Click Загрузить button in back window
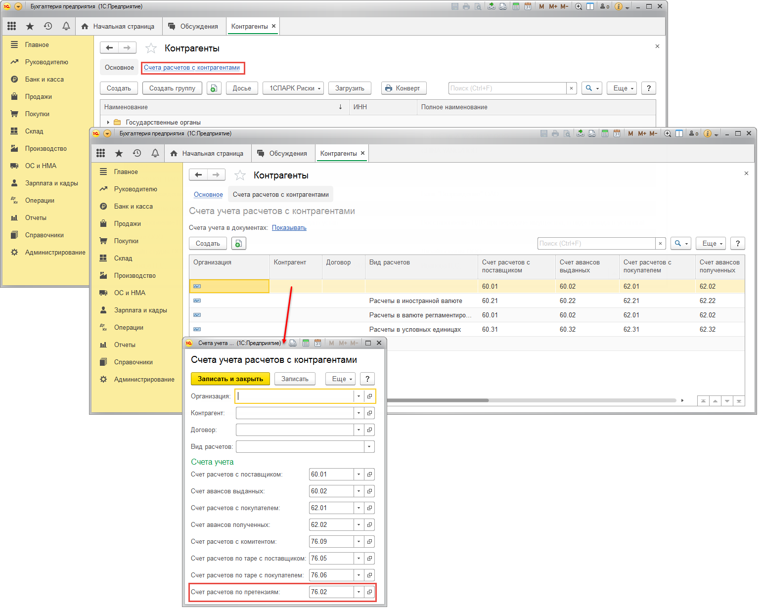 click(350, 88)
